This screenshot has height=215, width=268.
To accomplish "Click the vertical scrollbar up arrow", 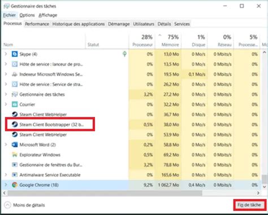I will coord(264,52).
